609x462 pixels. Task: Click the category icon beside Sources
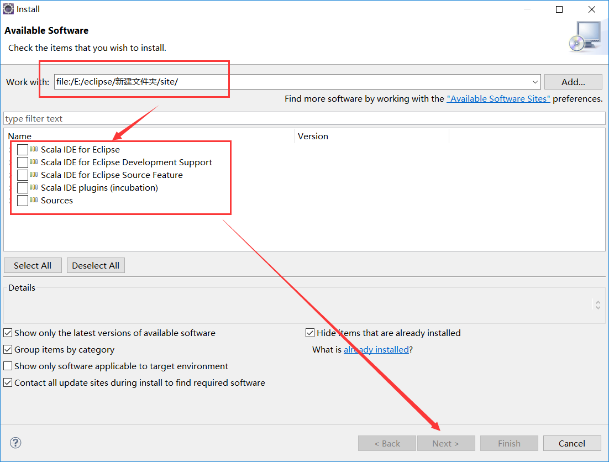tap(34, 201)
